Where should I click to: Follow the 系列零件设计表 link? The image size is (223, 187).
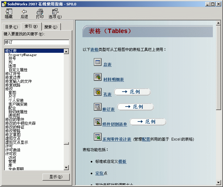[x=117, y=139]
